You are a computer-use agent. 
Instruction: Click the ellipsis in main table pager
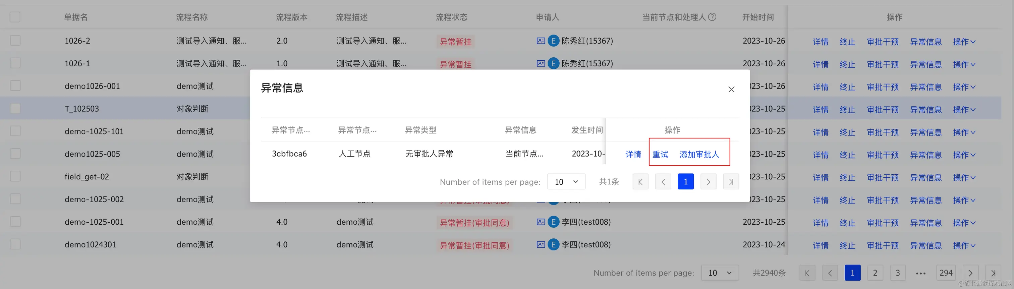tap(920, 273)
